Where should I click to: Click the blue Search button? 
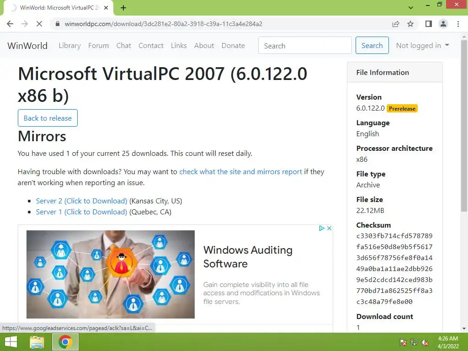click(x=372, y=45)
